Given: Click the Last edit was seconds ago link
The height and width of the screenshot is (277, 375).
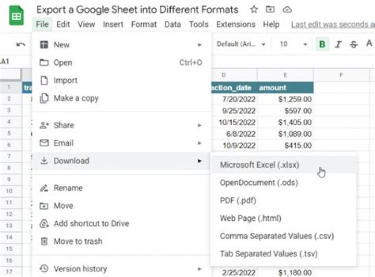Looking at the screenshot, I should point(333,24).
